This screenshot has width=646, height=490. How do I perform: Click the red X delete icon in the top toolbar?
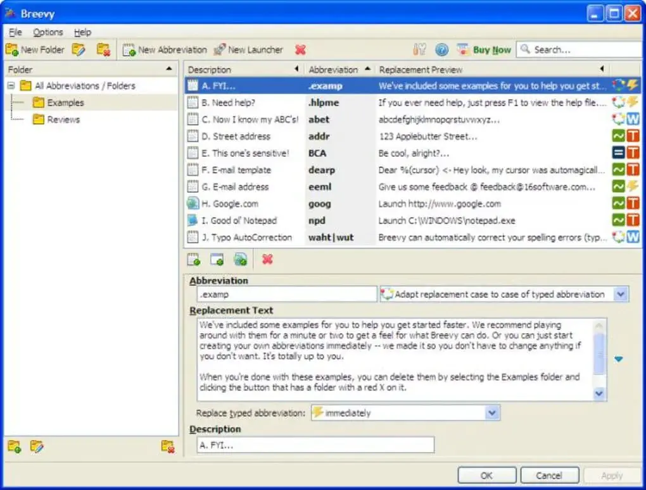click(x=300, y=50)
